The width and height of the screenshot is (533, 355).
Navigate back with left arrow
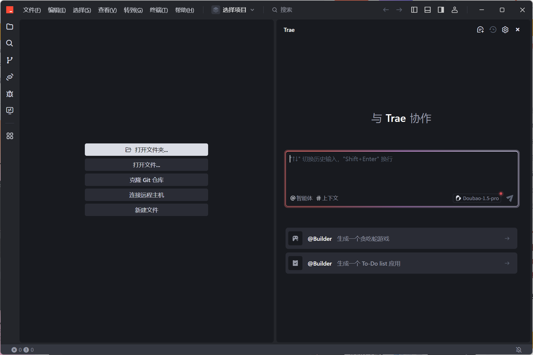(x=386, y=10)
